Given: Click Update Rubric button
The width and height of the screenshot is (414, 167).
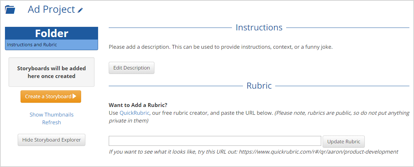Looking at the screenshot, I should 344,142.
